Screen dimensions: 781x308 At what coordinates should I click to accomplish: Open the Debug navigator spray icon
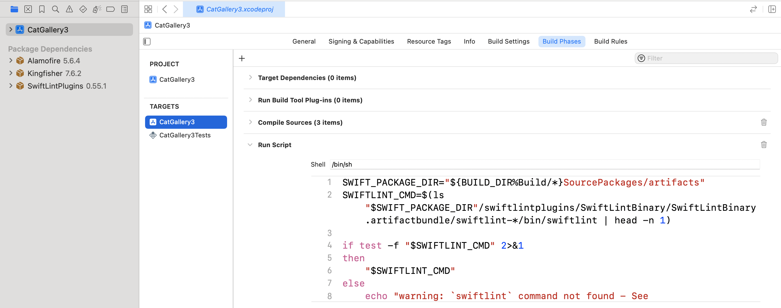pos(97,9)
